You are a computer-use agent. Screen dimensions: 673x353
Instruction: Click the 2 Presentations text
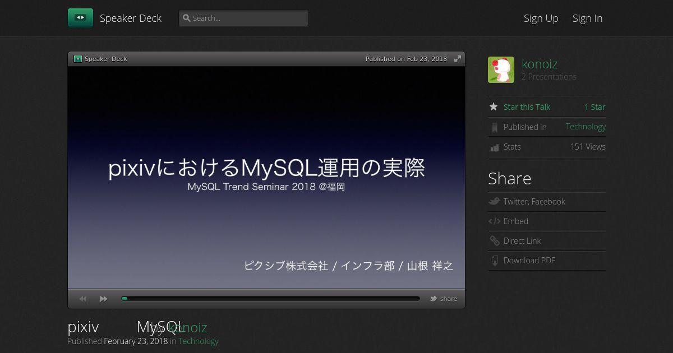(x=549, y=77)
